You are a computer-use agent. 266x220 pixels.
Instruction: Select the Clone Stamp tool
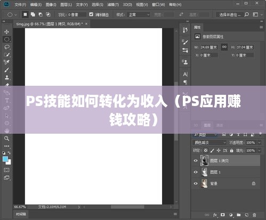(7, 77)
